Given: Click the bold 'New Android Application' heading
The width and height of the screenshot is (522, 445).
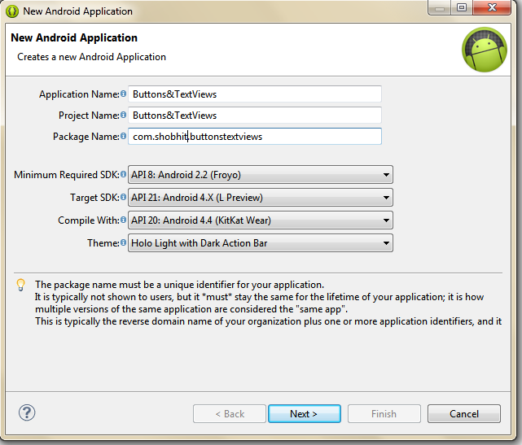Looking at the screenshot, I should [x=74, y=37].
